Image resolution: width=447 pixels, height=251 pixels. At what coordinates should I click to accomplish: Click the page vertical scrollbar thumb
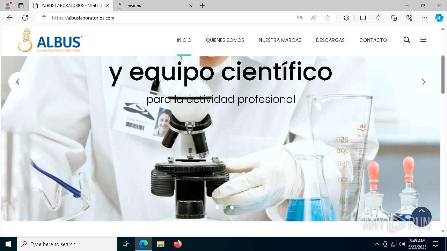(443, 74)
